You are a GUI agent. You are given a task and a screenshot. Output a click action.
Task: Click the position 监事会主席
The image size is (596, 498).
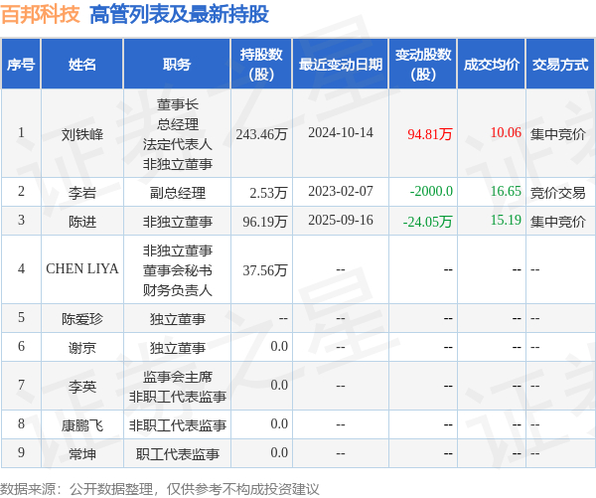coord(178,377)
